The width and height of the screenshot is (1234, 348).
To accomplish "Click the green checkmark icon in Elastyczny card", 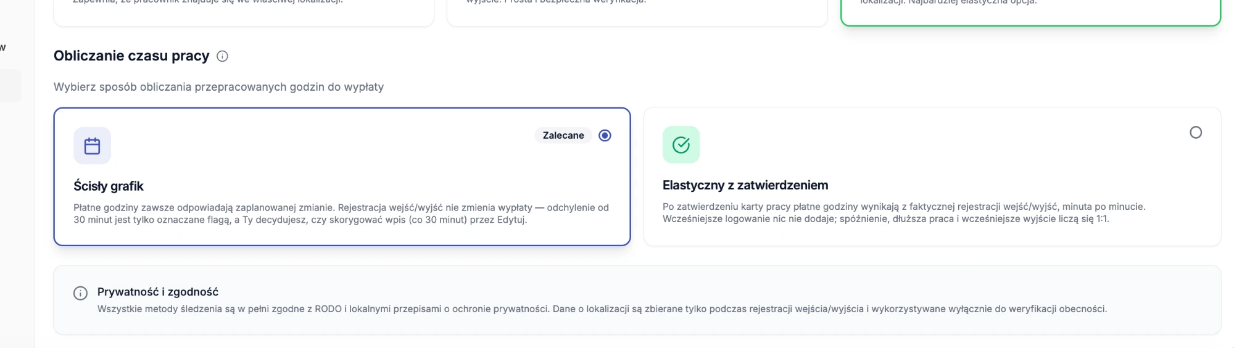I will click(681, 145).
